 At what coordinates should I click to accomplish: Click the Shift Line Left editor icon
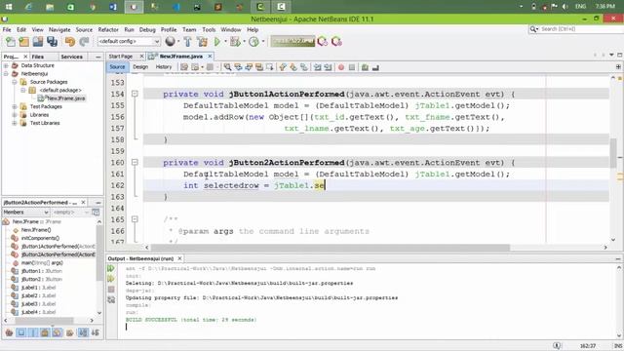coord(317,67)
